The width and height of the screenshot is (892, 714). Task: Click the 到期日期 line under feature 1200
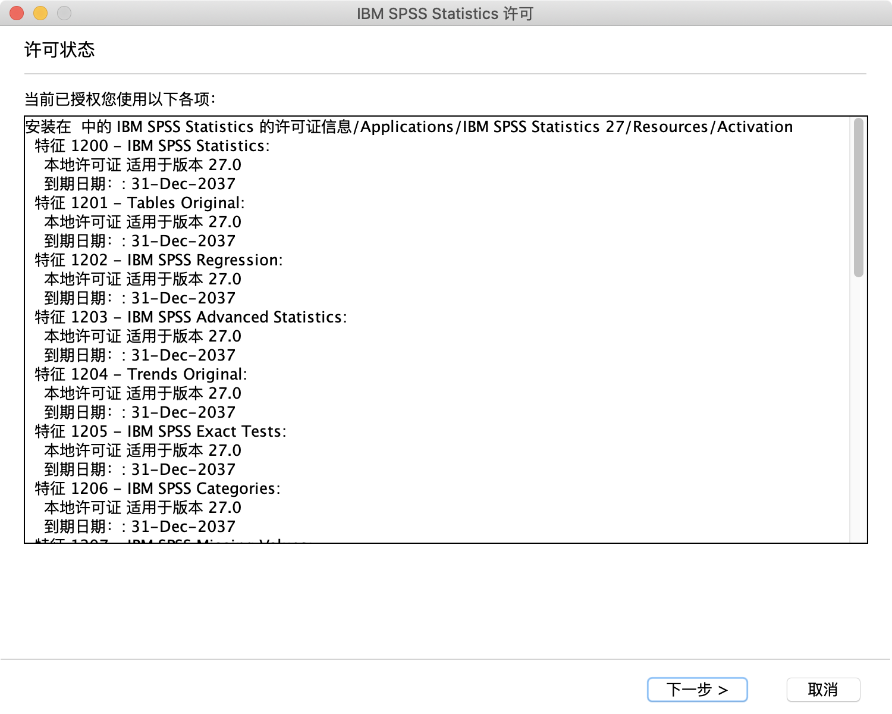[140, 184]
